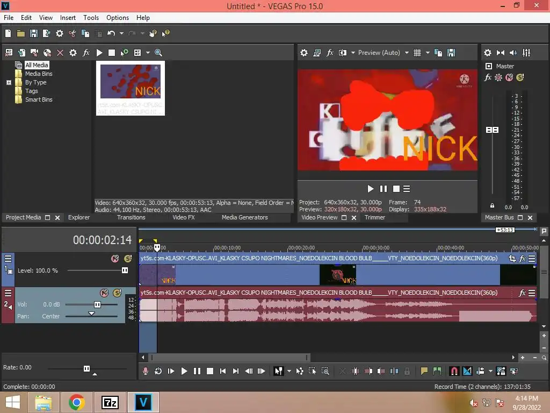Open Overlays grid dropdown arrow
Screen dimensions: 550x413
pos(428,53)
